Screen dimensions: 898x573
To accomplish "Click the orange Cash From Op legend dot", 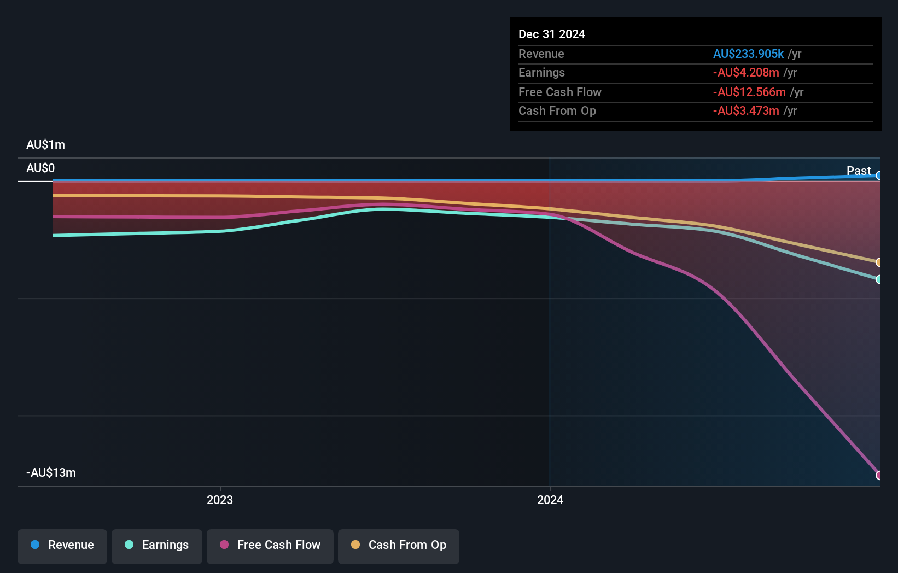I will tap(355, 545).
